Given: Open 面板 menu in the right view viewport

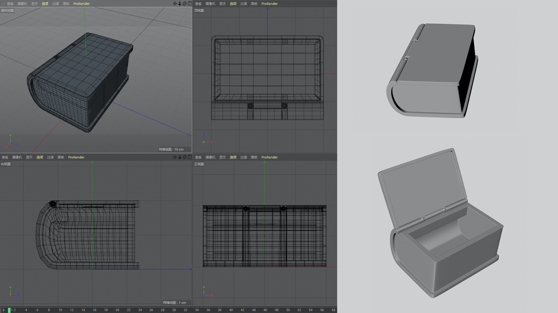Looking at the screenshot, I should click(61, 157).
